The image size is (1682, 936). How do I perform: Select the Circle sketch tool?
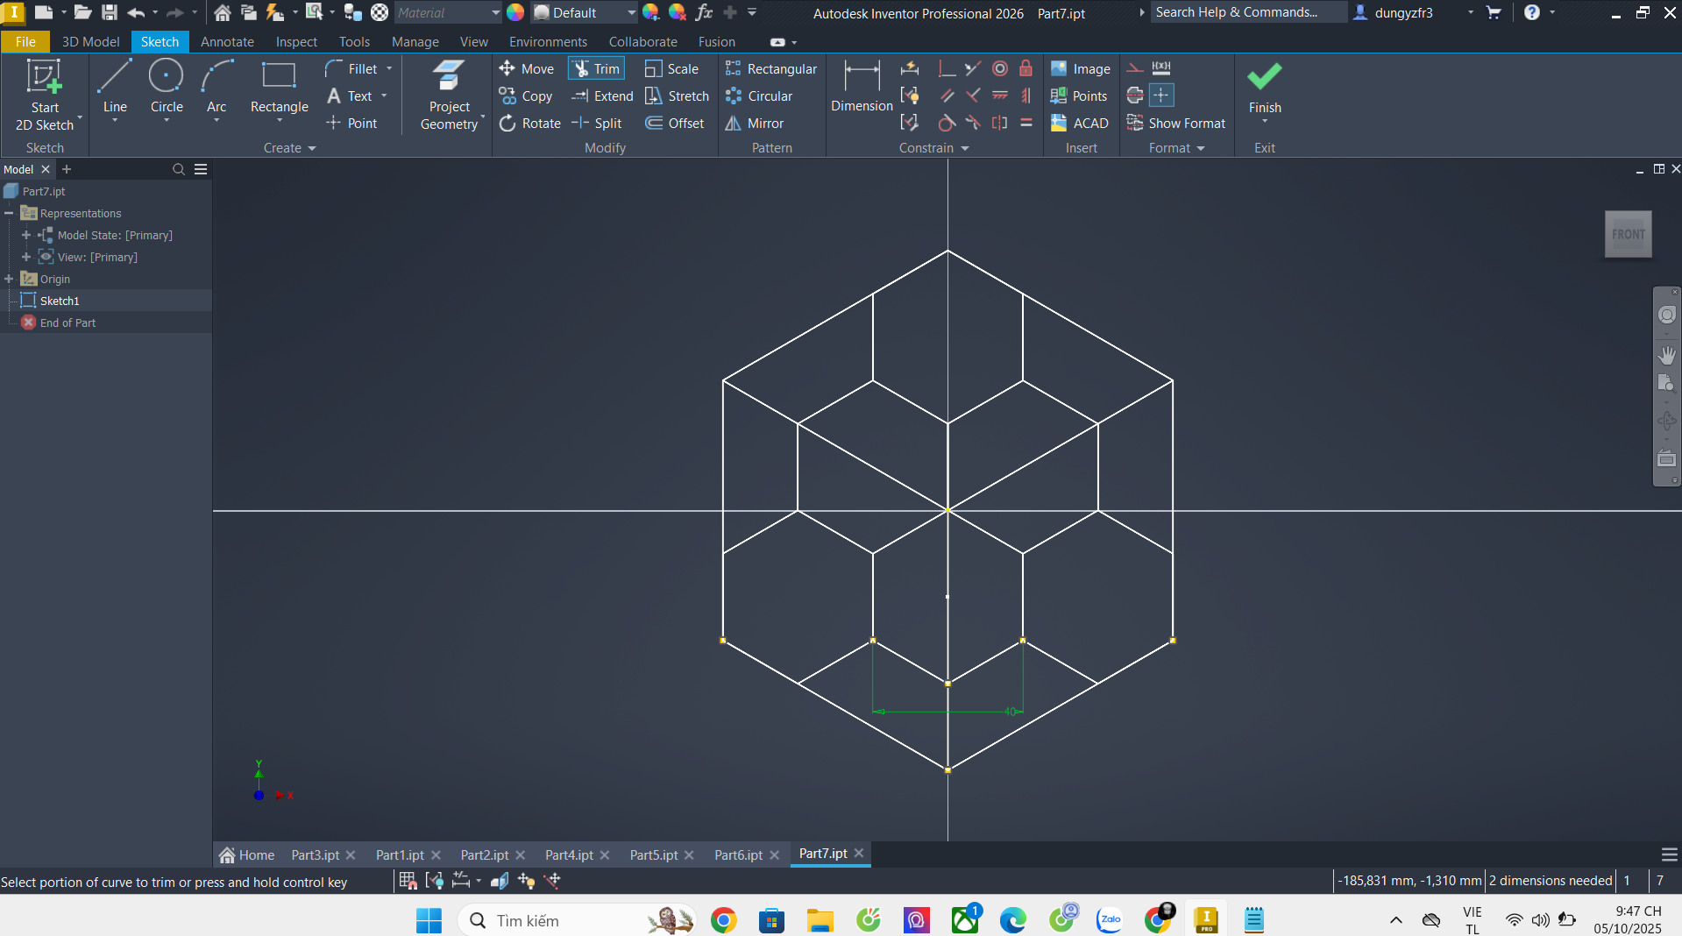coord(167,88)
